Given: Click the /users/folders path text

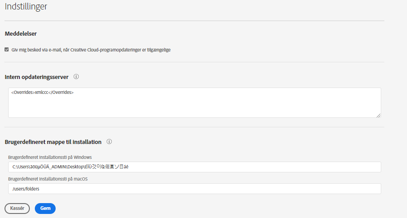Looking at the screenshot, I should pyautogui.click(x=26, y=189).
